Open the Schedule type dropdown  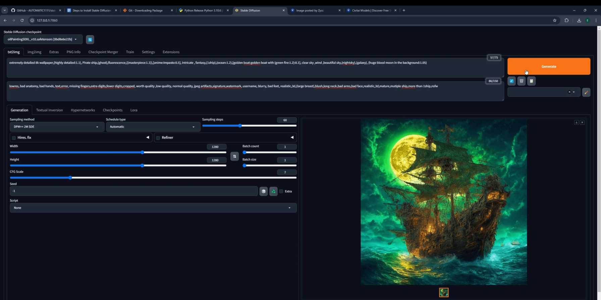click(x=153, y=127)
